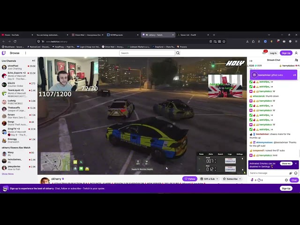Open Thebausffs channel in sidebar
The image size is (300, 225).
click(19, 109)
